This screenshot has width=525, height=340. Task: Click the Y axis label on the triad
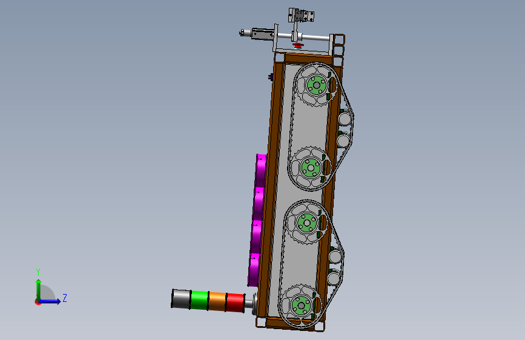[x=38, y=272]
